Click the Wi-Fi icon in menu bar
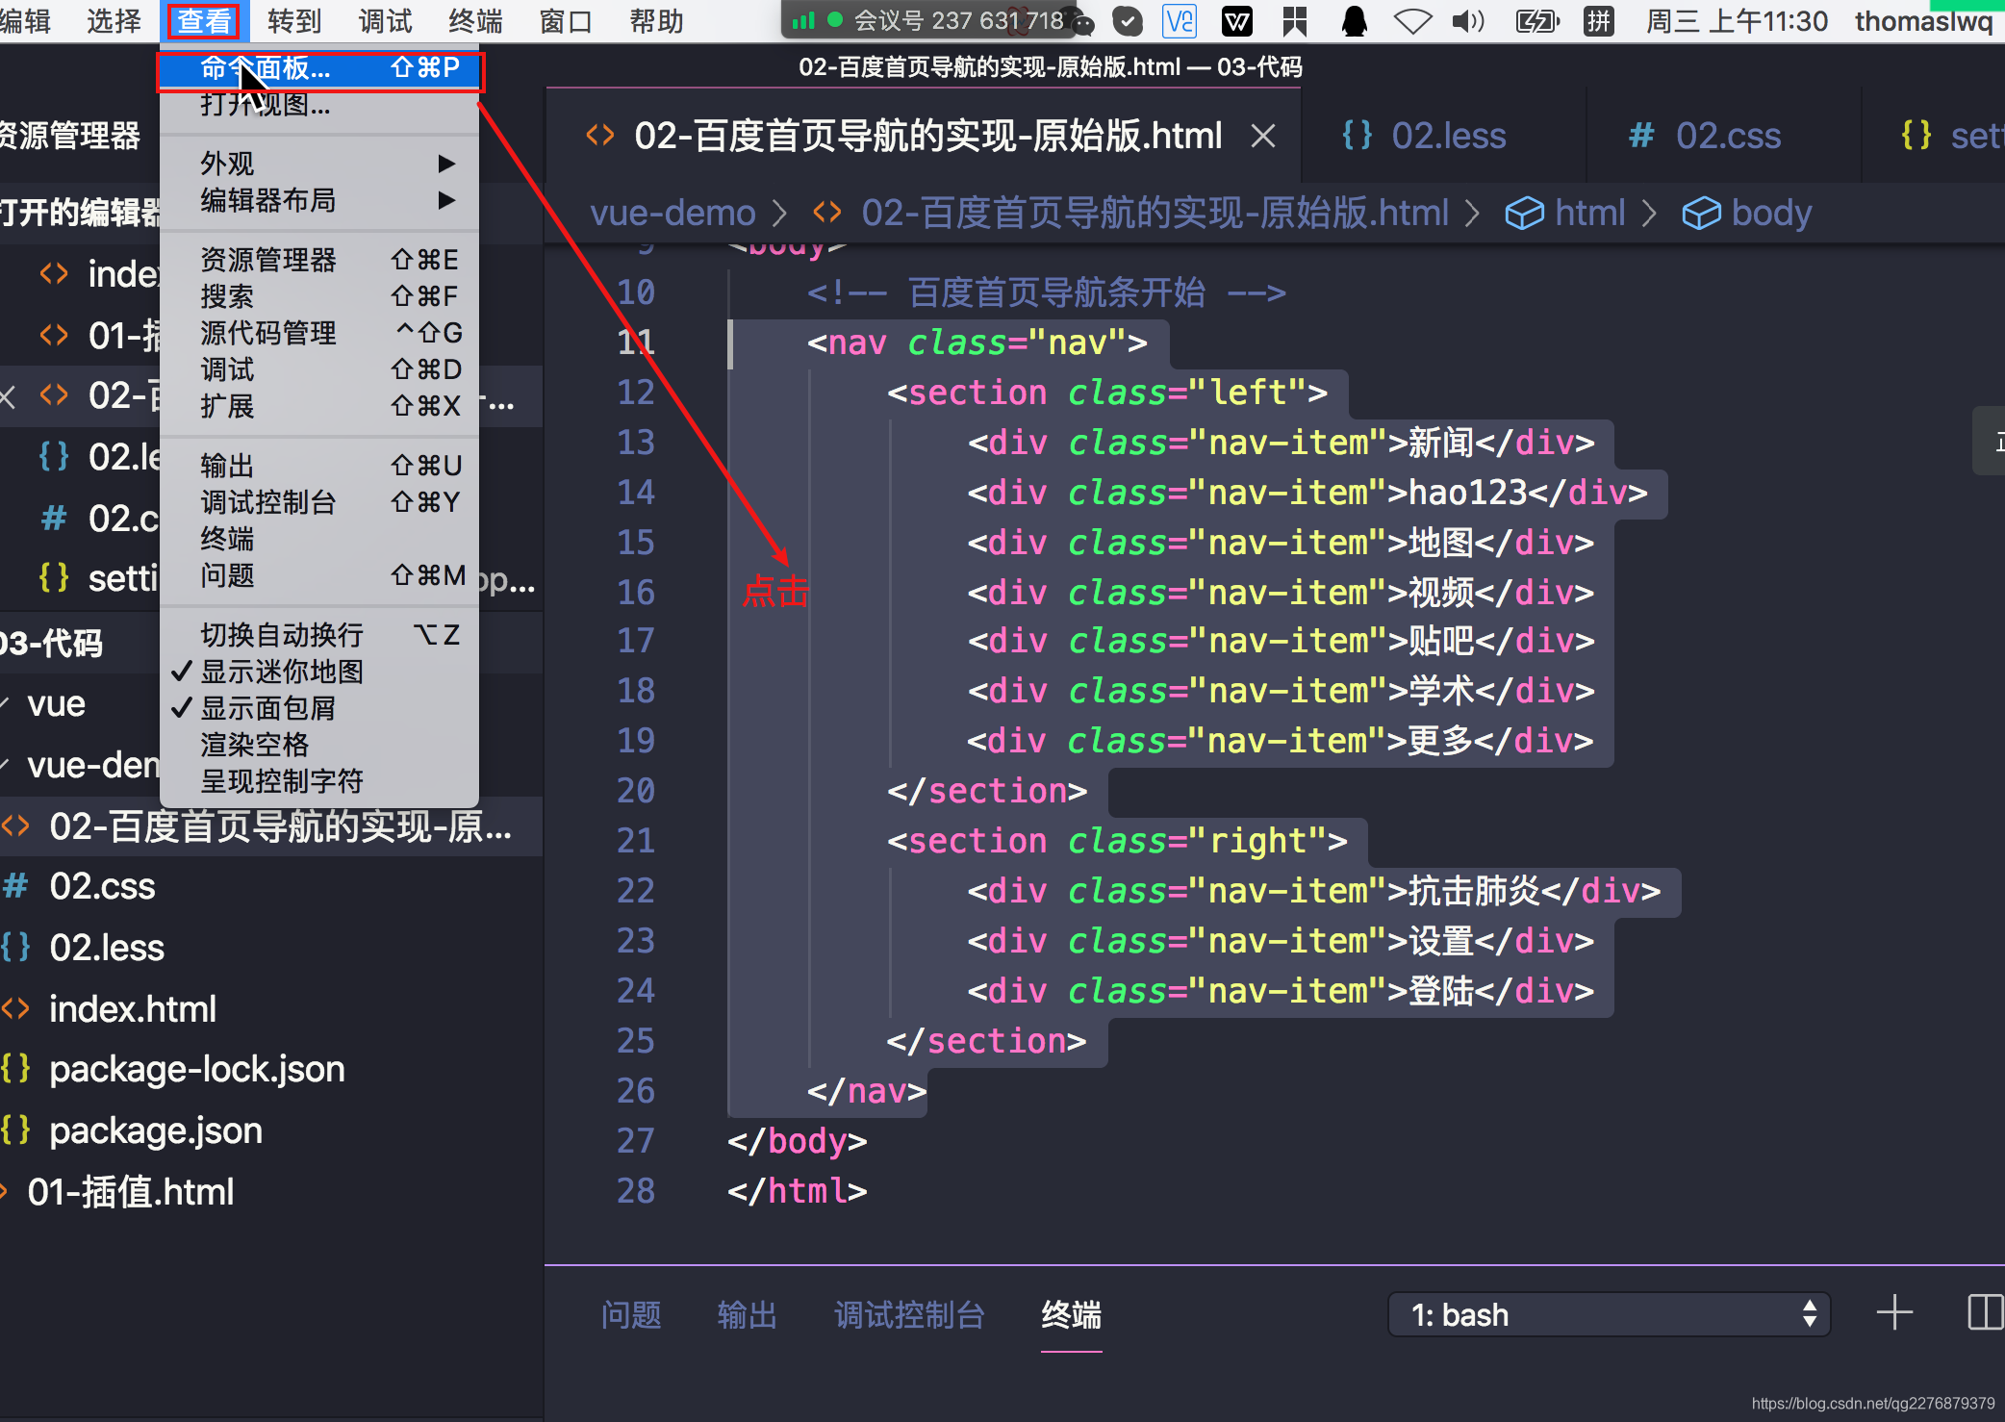Image resolution: width=2005 pixels, height=1422 pixels. (x=1412, y=21)
